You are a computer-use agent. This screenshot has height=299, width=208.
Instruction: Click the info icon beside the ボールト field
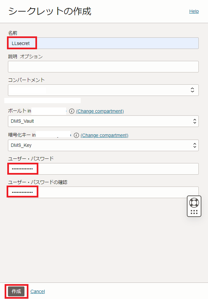pos(72,111)
